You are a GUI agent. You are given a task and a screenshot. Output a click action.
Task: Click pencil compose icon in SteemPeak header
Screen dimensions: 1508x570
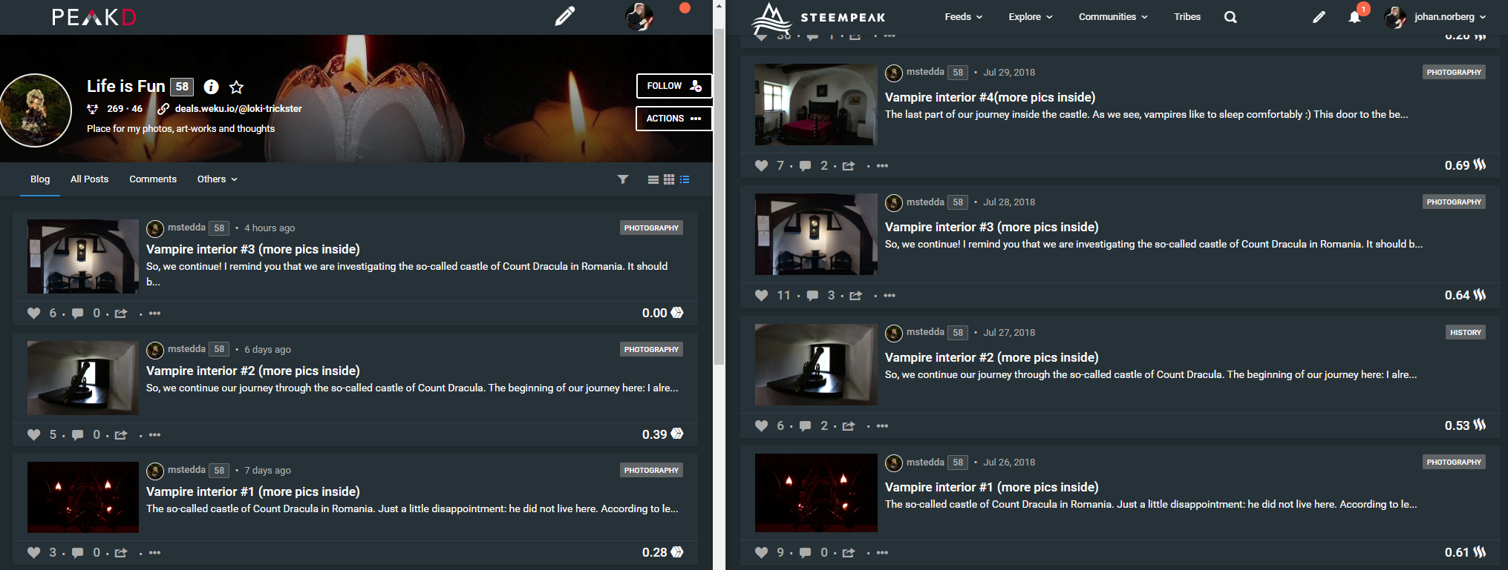[x=1319, y=17]
